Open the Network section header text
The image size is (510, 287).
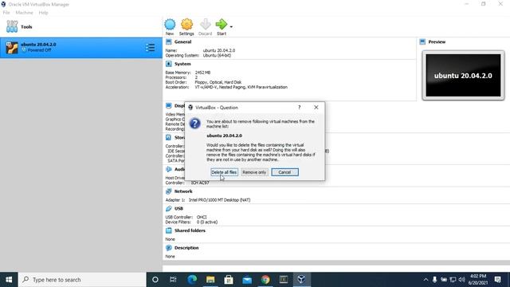pos(183,191)
